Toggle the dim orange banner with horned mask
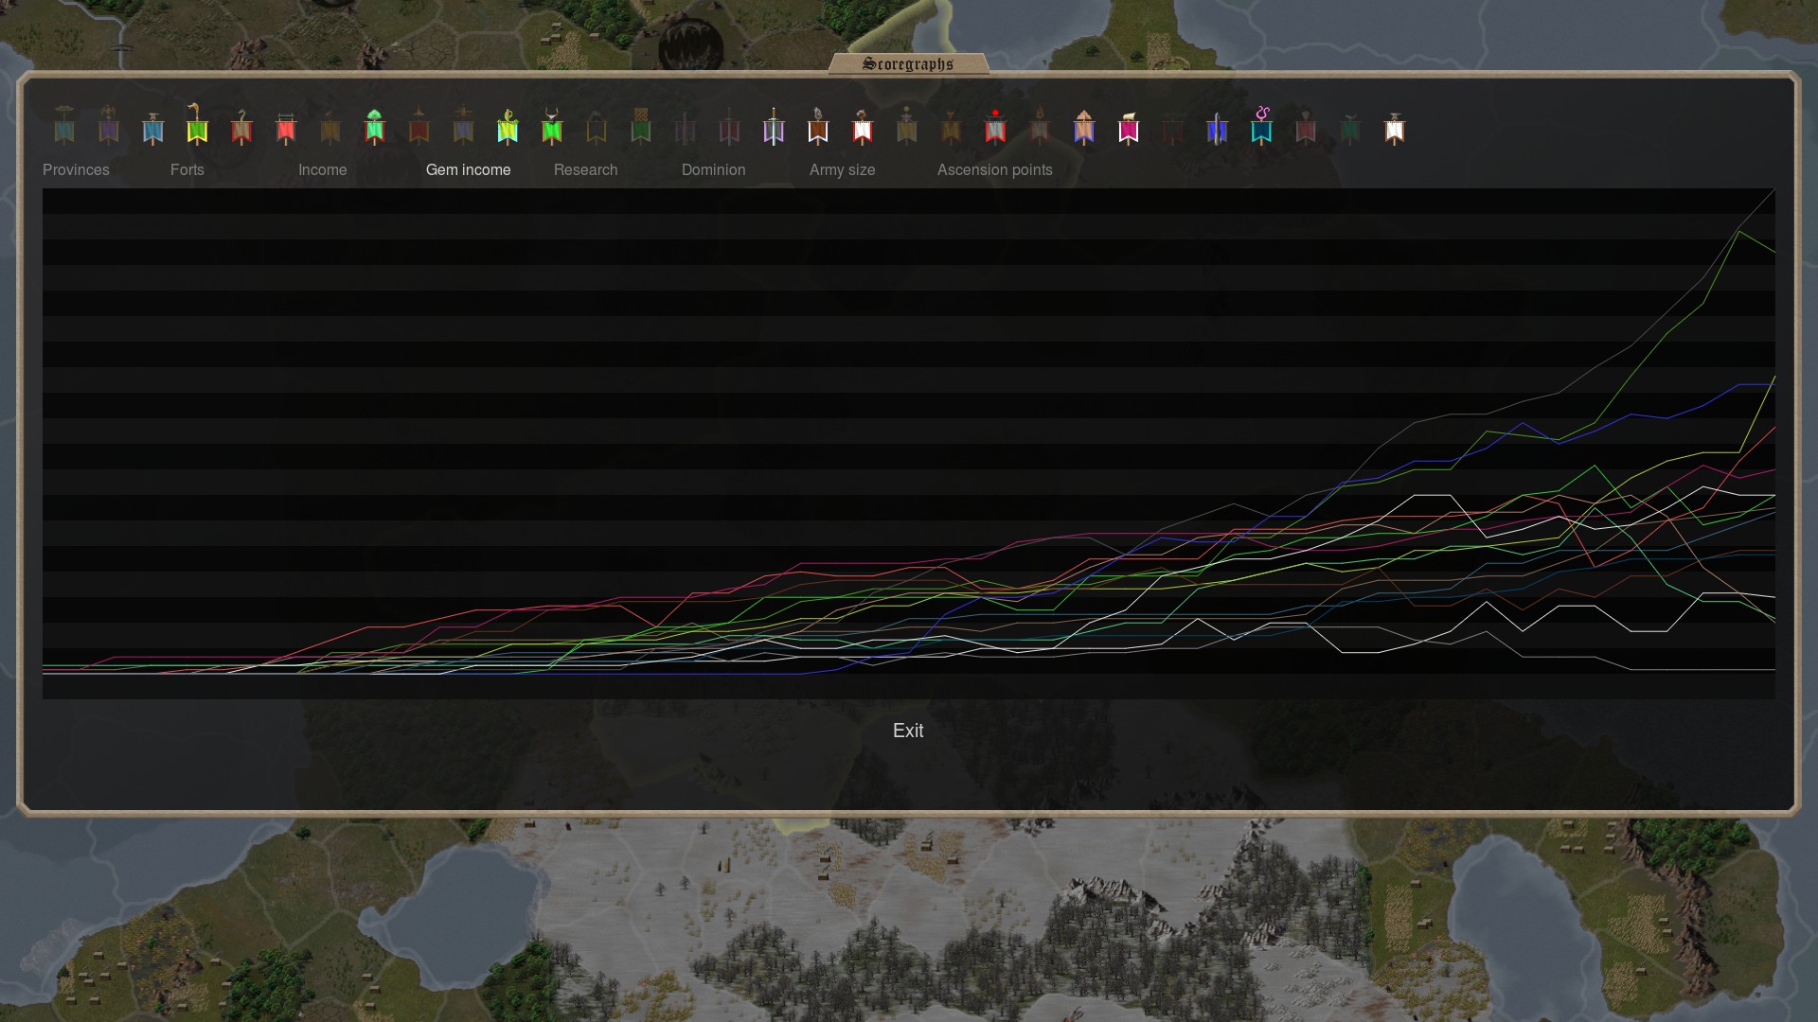This screenshot has height=1022, width=1818. tap(952, 127)
